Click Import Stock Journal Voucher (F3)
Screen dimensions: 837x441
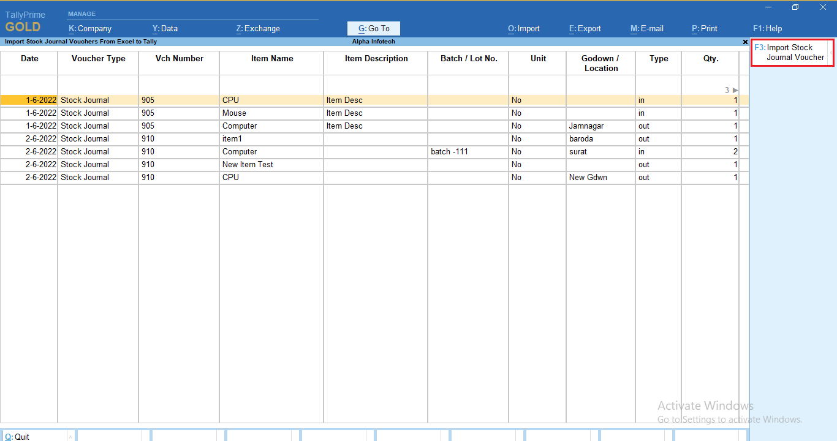[792, 51]
